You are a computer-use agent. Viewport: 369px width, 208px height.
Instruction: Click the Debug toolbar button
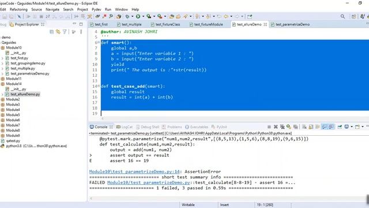point(127,17)
